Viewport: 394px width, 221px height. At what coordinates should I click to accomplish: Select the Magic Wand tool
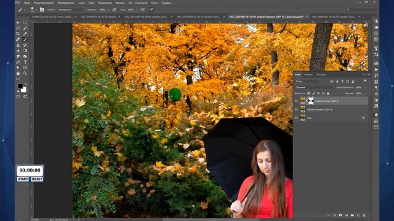click(25, 28)
